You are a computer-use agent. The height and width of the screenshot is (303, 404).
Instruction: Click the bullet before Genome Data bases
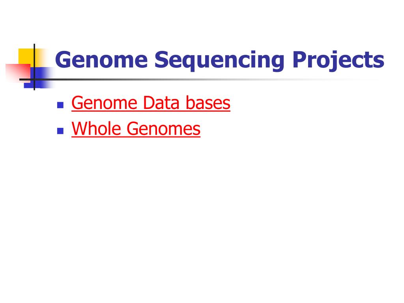60,105
